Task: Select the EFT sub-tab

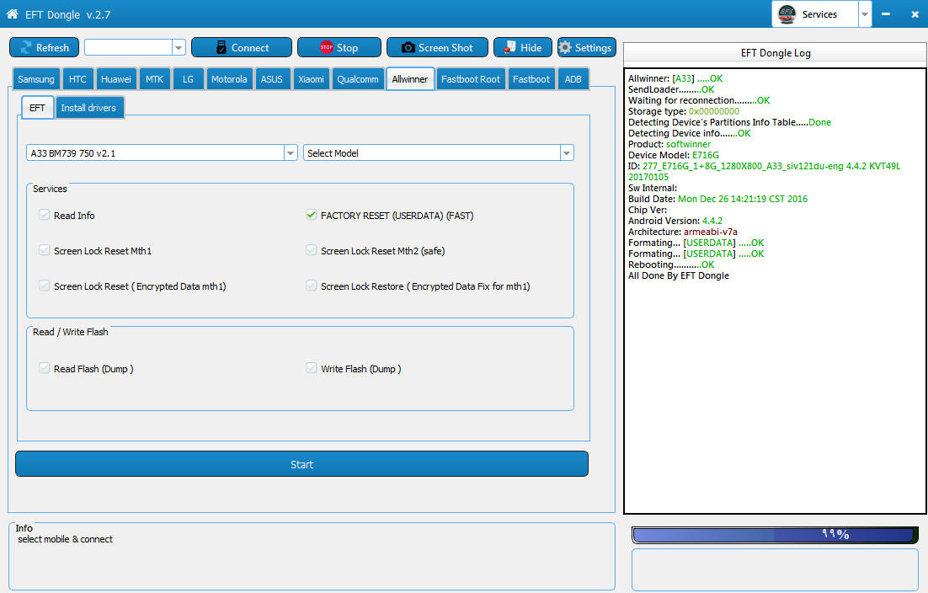Action: pos(37,108)
